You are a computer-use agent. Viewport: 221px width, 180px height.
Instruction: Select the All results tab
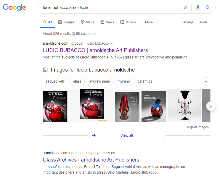click(x=48, y=22)
